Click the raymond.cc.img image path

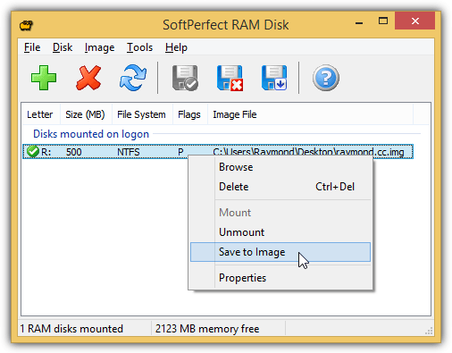(308, 152)
